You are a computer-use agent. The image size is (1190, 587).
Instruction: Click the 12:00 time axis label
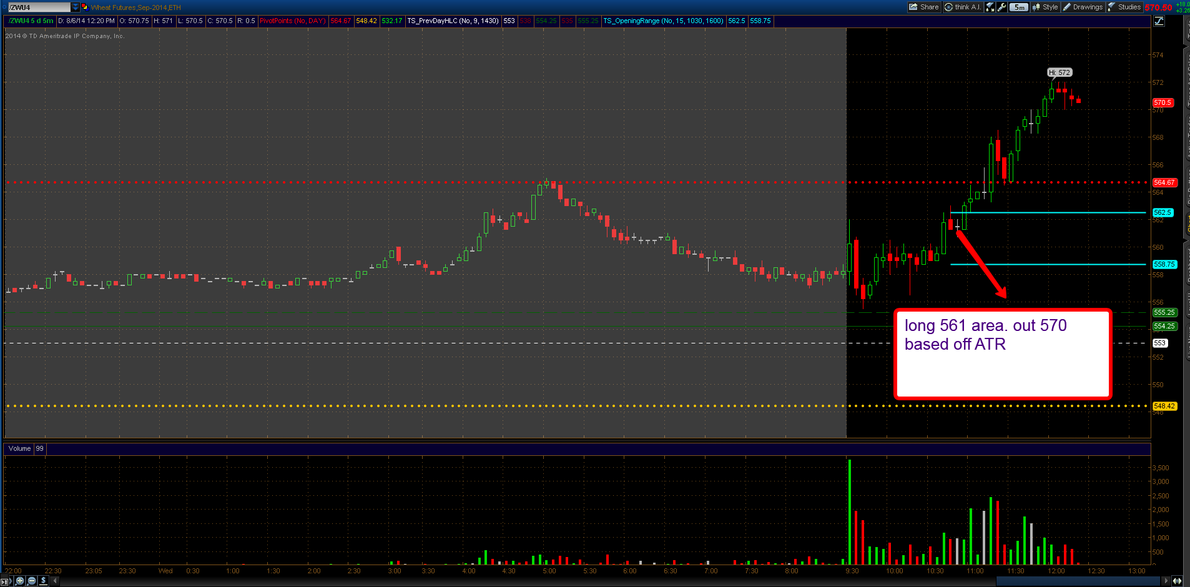(1056, 571)
